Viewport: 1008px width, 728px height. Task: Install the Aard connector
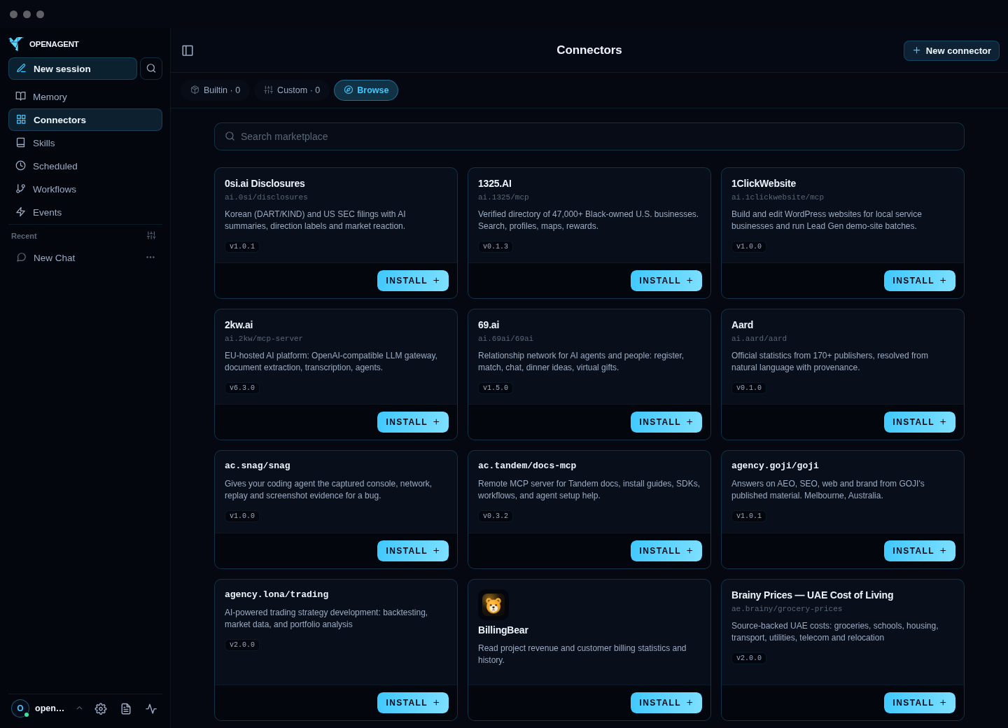920,422
